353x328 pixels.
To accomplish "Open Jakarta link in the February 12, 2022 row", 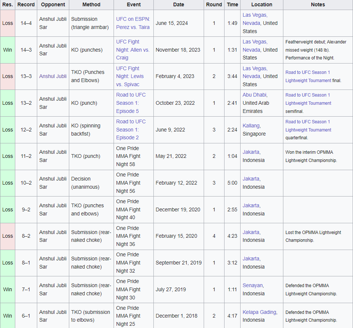I will [x=251, y=179].
